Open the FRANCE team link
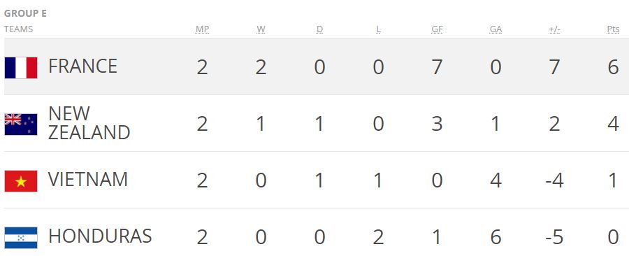Image resolution: width=629 pixels, height=256 pixels. click(82, 66)
